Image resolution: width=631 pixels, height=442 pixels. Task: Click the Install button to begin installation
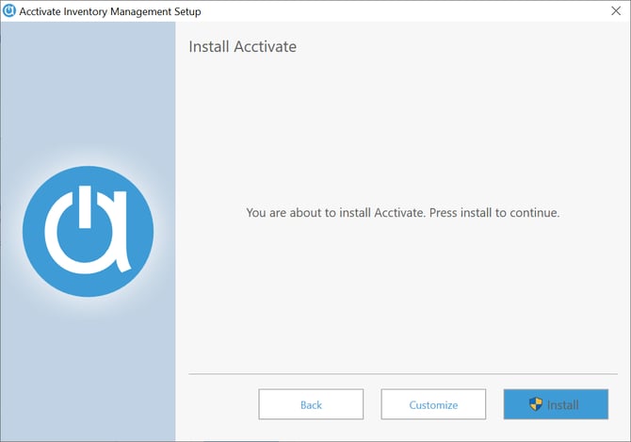pos(556,404)
